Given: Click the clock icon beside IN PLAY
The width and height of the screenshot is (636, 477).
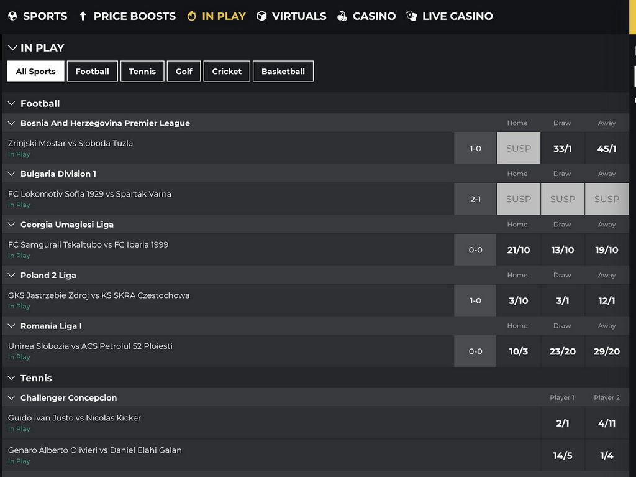Looking at the screenshot, I should (191, 16).
